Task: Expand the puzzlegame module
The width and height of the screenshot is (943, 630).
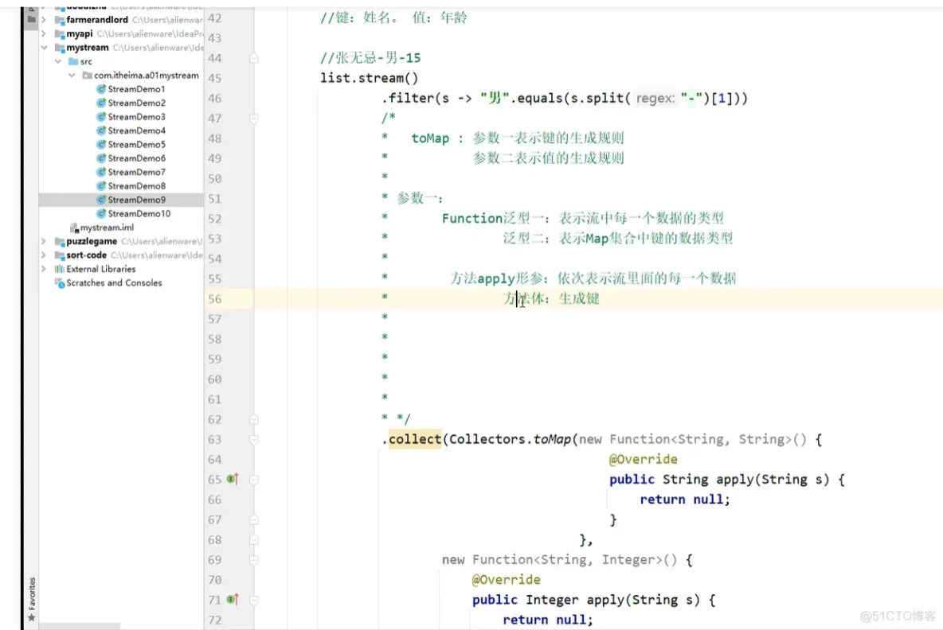Action: 44,242
